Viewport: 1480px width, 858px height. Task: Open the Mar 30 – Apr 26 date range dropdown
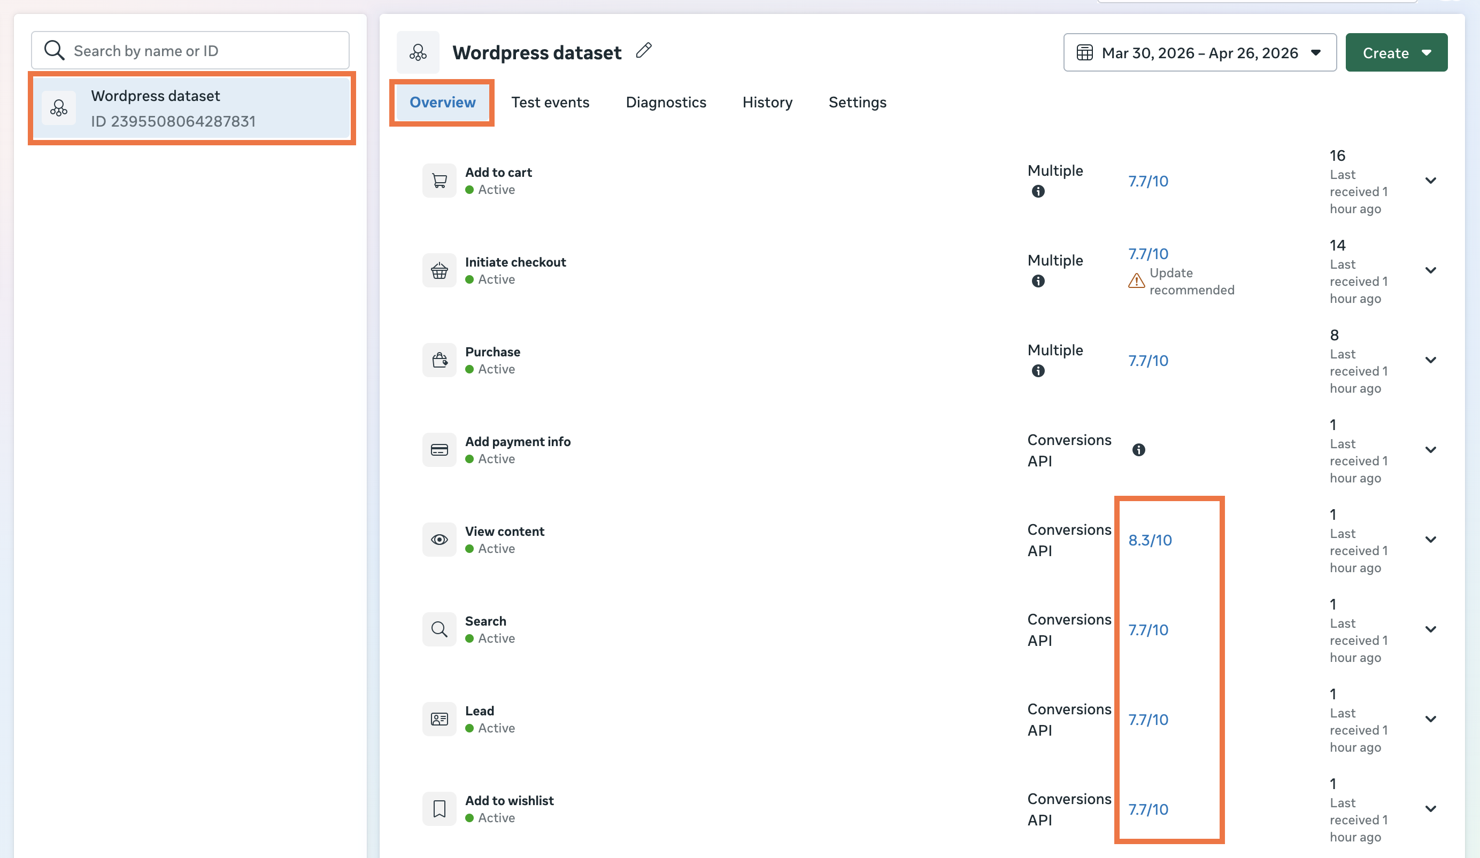point(1199,53)
